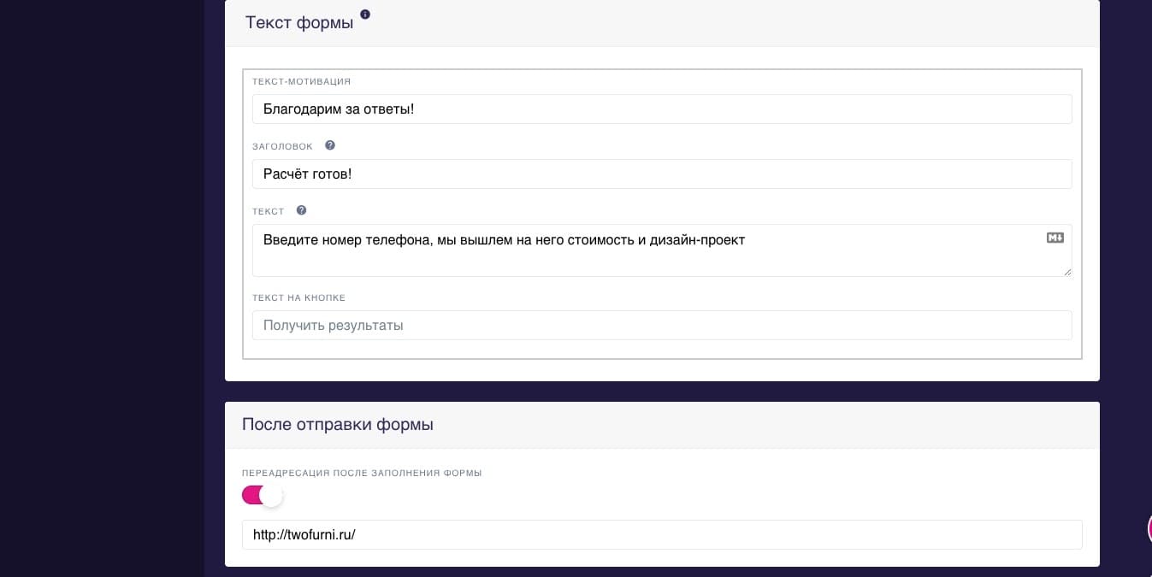The image size is (1152, 577).
Task: Click the Markdown icon in the text area
Action: (1055, 238)
